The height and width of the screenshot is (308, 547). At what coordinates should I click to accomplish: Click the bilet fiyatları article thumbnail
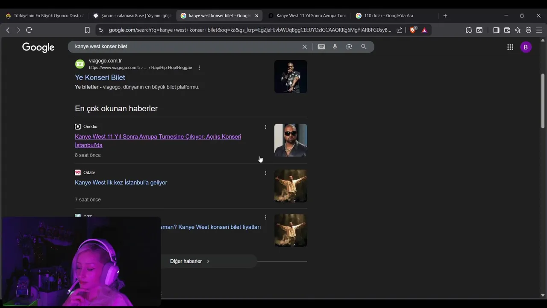291,231
